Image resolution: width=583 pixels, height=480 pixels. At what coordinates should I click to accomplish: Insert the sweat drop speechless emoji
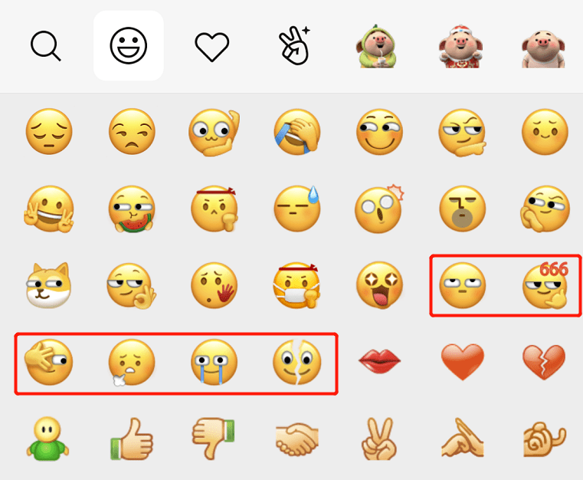[296, 209]
